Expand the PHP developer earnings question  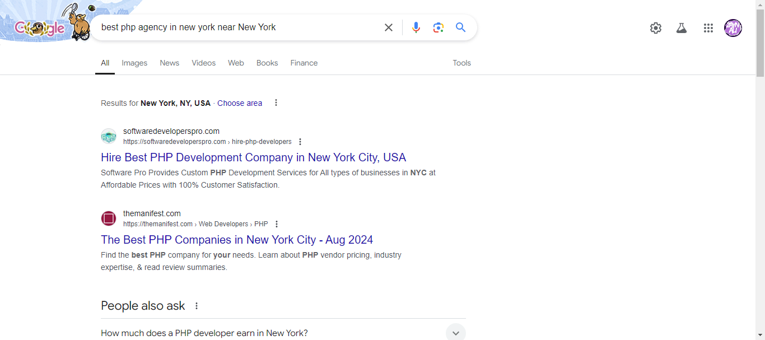(455, 333)
